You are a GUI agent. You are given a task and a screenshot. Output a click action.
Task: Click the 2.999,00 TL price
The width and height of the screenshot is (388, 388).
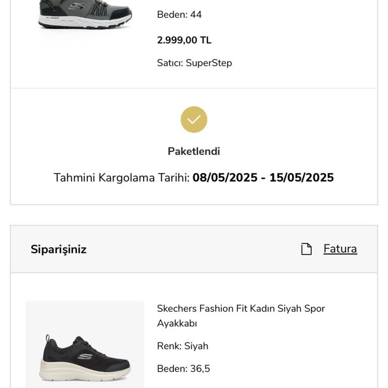(184, 40)
